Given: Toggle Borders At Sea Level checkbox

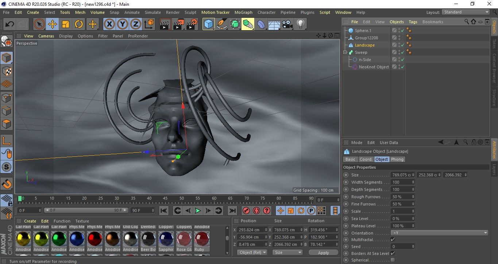Looking at the screenshot, I should [x=393, y=253].
